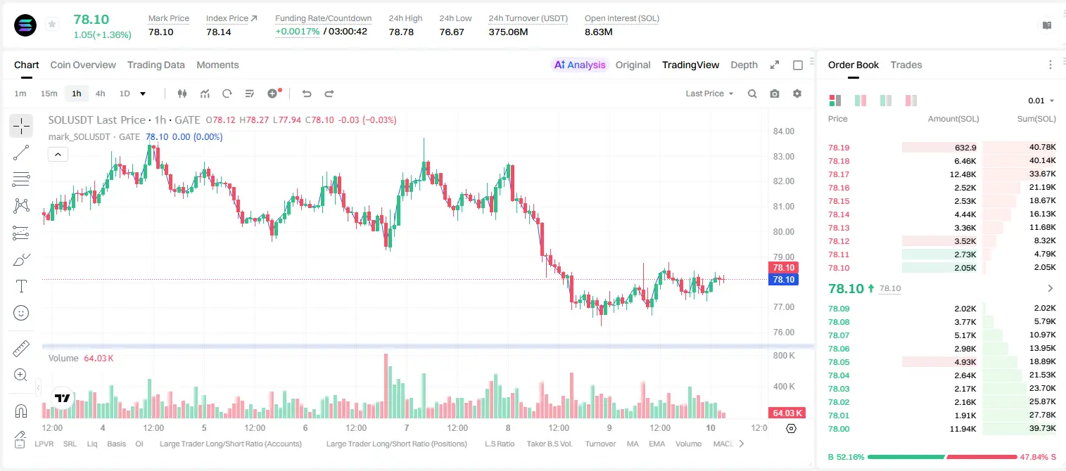The image size is (1066, 471).
Task: Open the 0.01 price precision dropdown
Action: [x=1041, y=101]
